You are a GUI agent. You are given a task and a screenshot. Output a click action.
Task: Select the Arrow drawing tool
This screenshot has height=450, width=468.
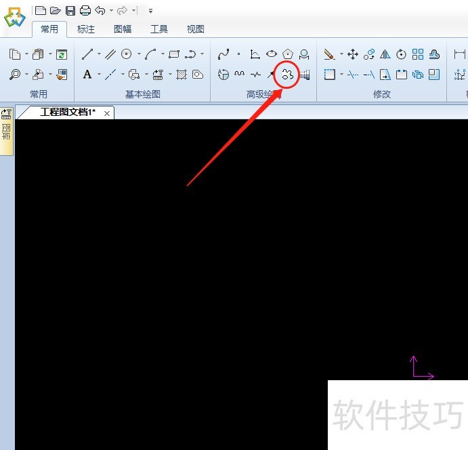click(x=271, y=74)
